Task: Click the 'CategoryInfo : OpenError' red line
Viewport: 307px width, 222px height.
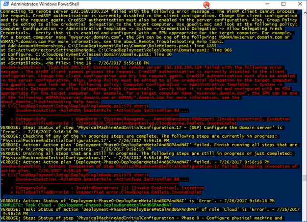Action: tap(150, 119)
